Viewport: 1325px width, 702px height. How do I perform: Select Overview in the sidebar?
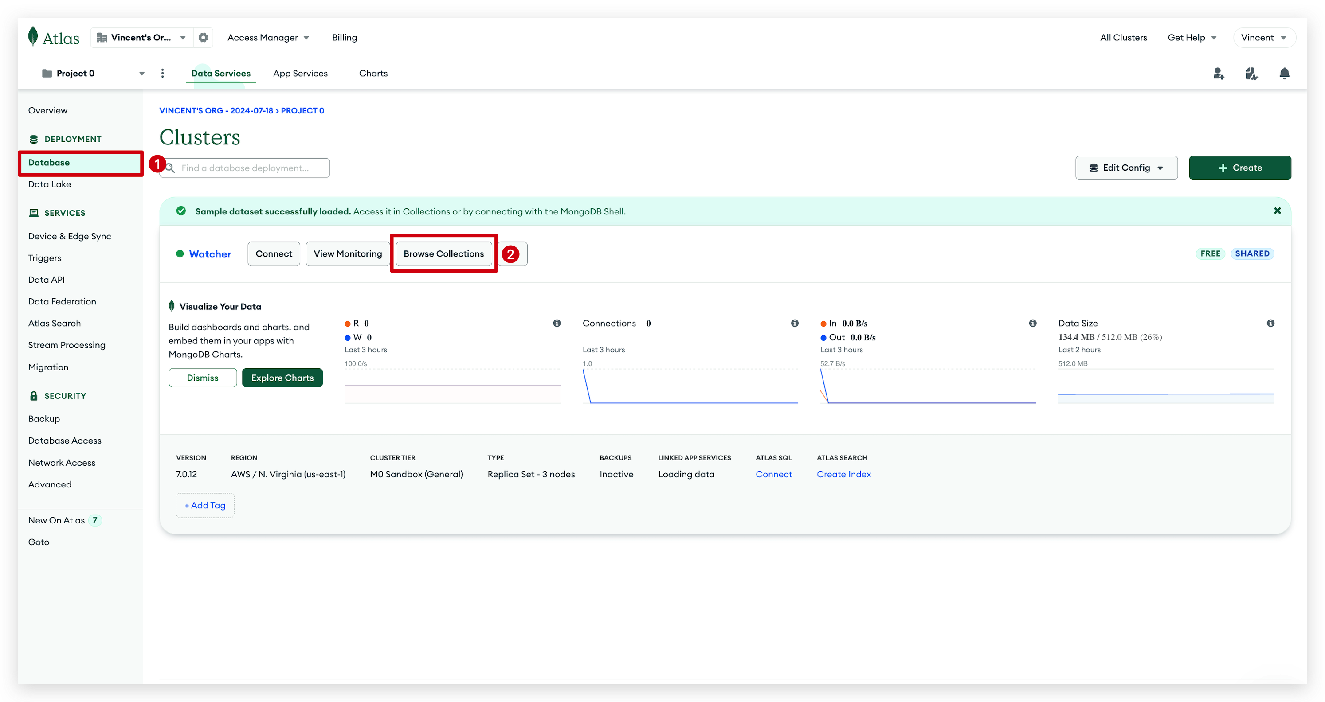pyautogui.click(x=48, y=110)
